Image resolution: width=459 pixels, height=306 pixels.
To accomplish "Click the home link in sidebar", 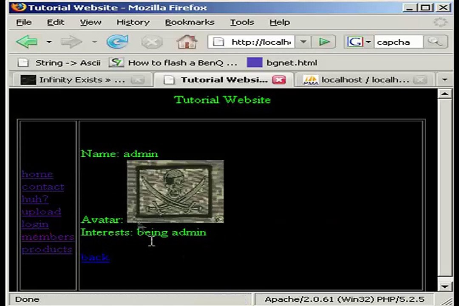I will pos(37,174).
